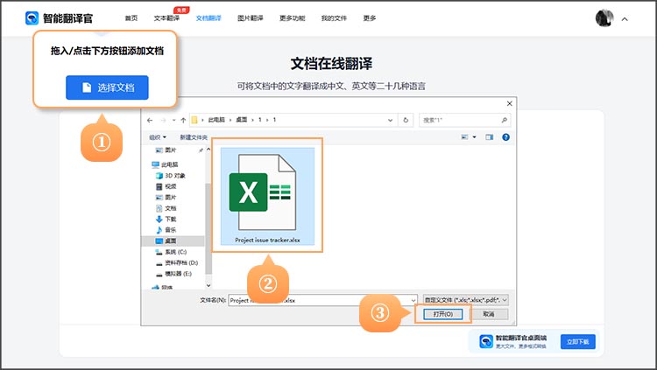This screenshot has width=657, height=370.
Task: Open the 组织 dropdown menu
Action: click(159, 137)
